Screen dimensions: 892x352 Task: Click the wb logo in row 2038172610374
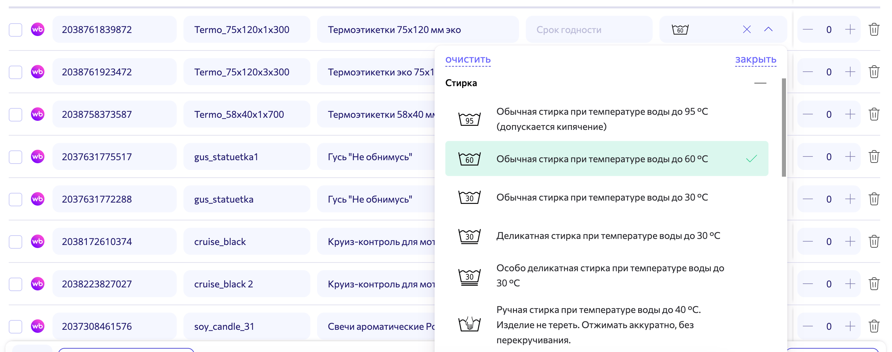[38, 242]
